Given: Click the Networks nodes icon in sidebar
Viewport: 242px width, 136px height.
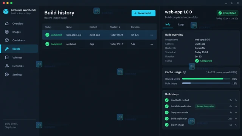Looking at the screenshot, I should point(7,66).
